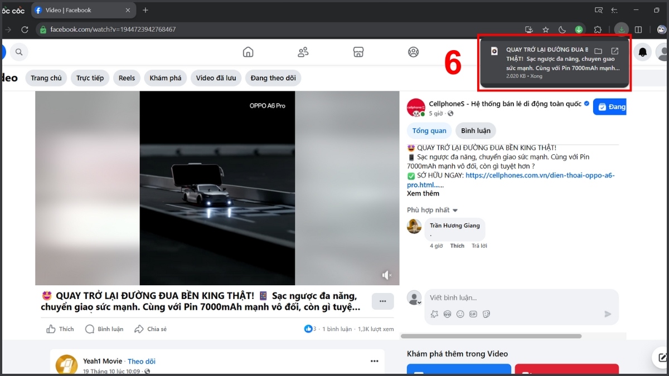Open Marketplace from the navigation icons
The width and height of the screenshot is (669, 376).
(358, 51)
